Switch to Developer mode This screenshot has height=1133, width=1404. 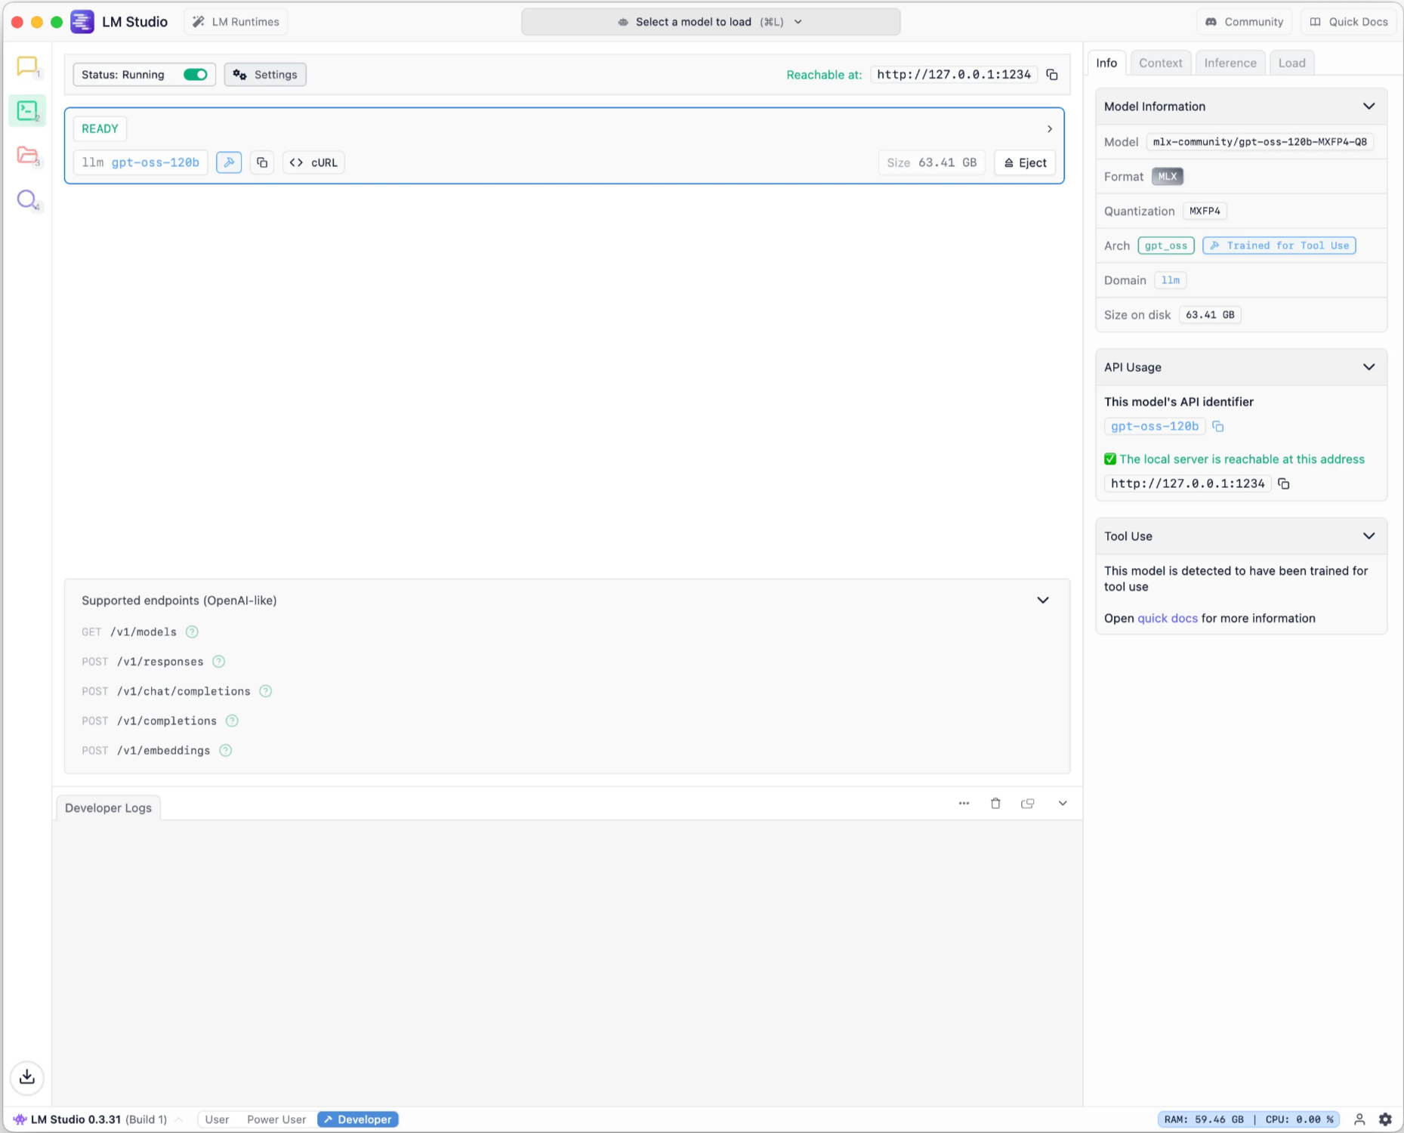click(358, 1119)
